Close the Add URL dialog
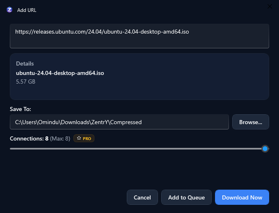279x213 pixels. 270,7
